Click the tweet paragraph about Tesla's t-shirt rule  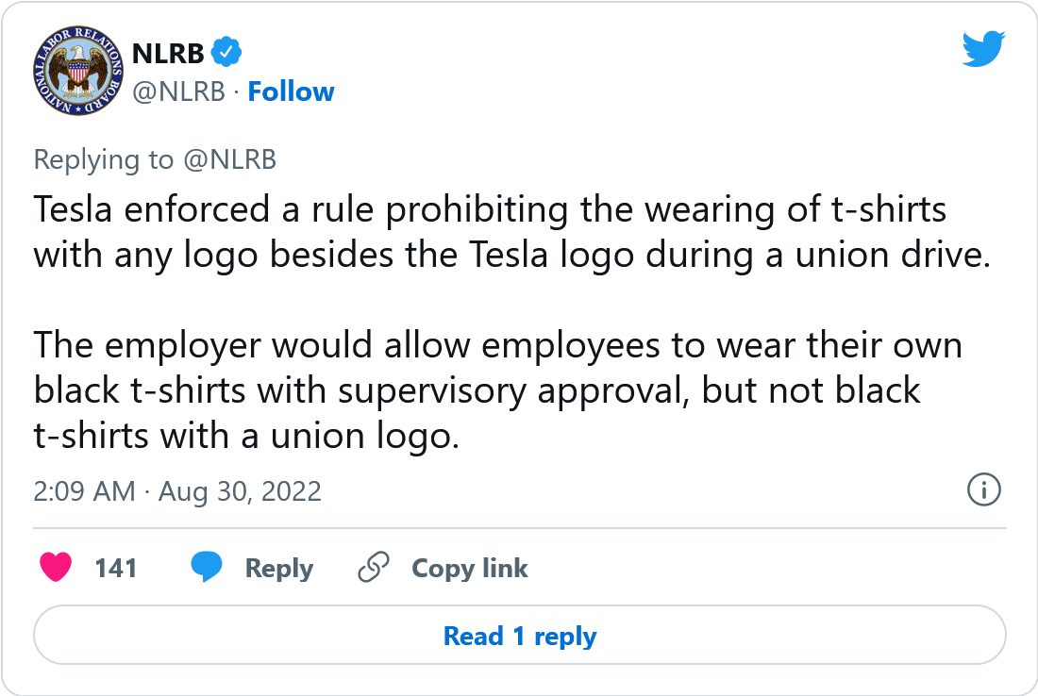511,232
